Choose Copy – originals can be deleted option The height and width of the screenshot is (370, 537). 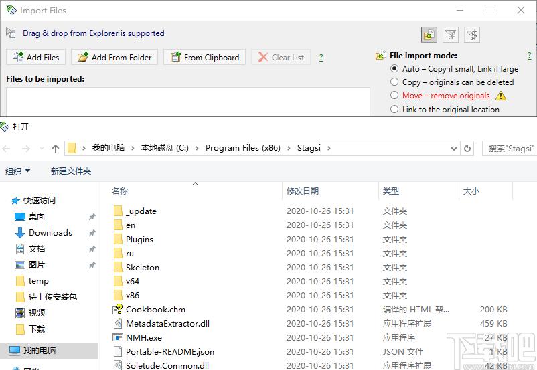pos(394,82)
